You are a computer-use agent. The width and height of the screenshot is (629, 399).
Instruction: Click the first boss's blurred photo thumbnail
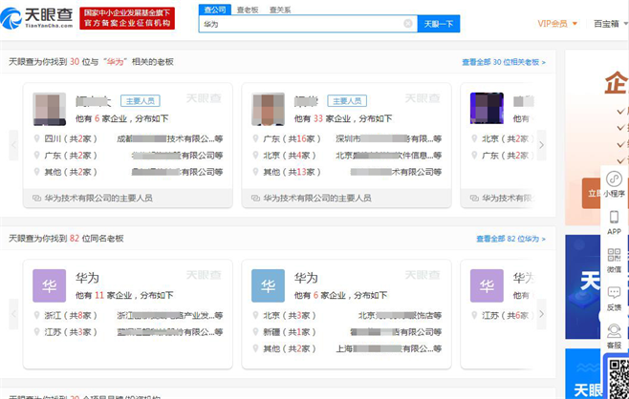(50, 109)
